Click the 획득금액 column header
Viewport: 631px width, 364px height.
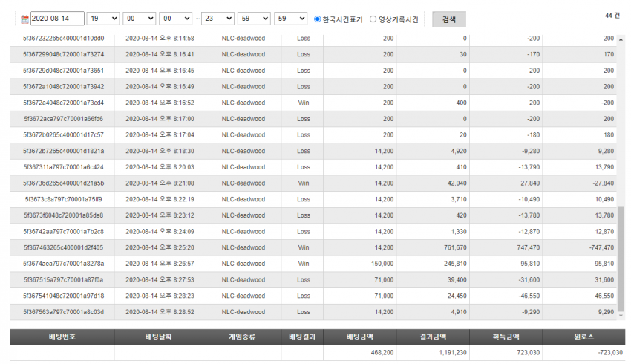[506, 337]
